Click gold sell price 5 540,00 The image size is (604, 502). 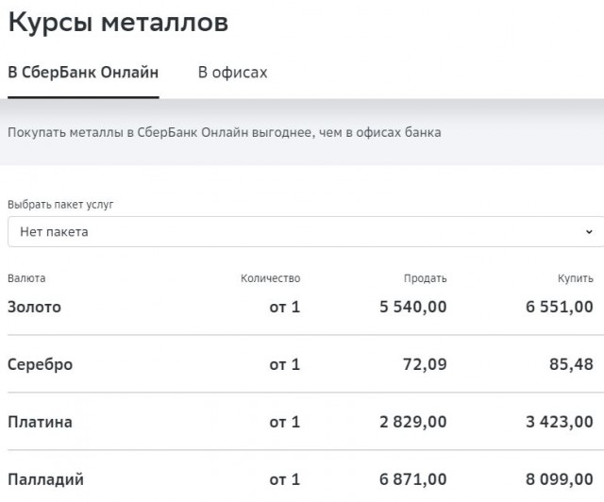click(413, 307)
